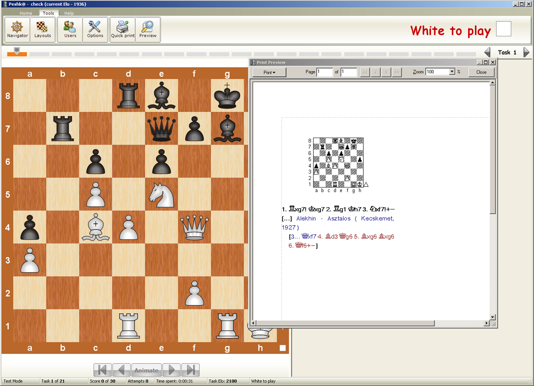Open the Zoom percentage dropdown
The height and width of the screenshot is (386, 534).
(452, 72)
